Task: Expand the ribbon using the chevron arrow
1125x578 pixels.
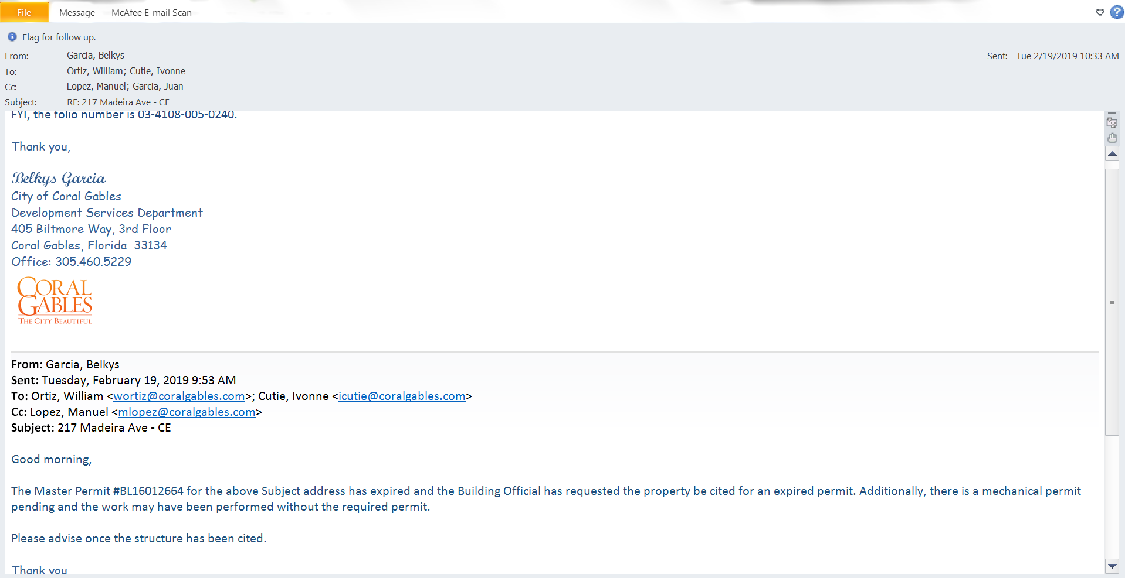Action: coord(1100,12)
